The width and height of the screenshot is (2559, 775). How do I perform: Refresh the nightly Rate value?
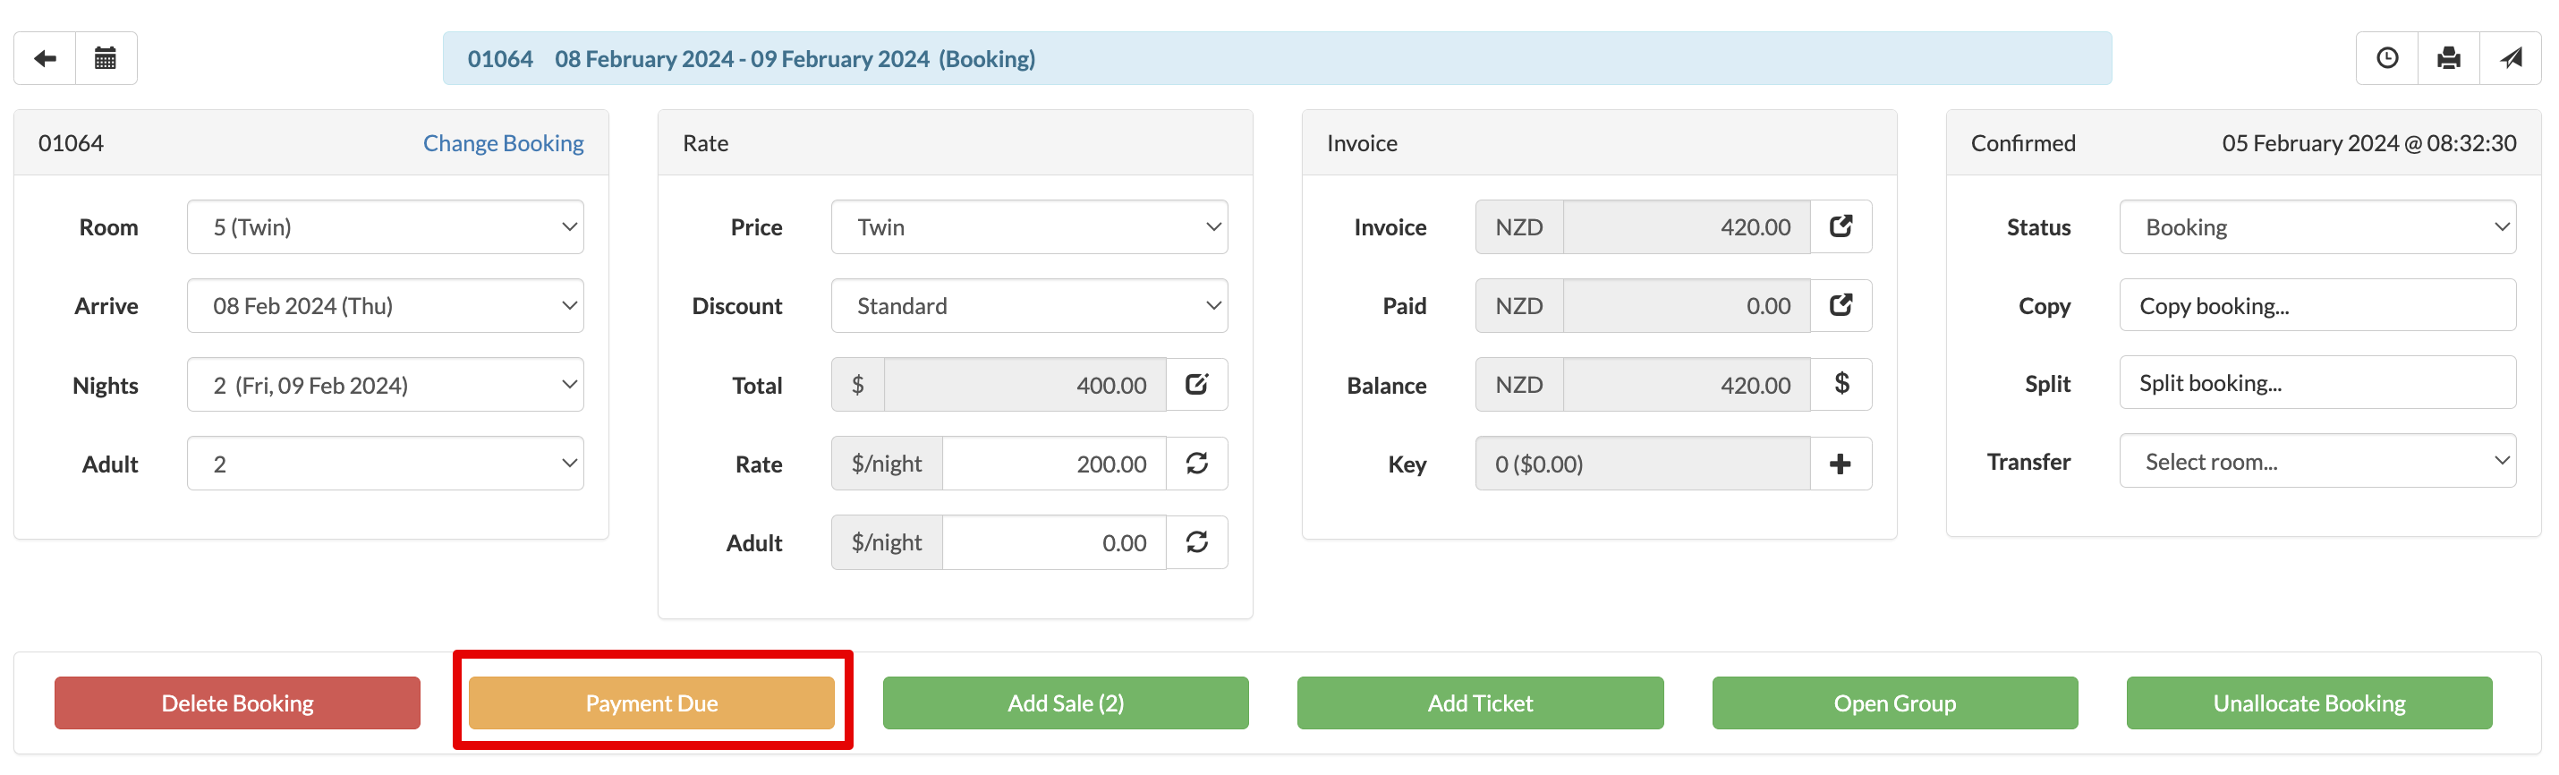click(1197, 463)
